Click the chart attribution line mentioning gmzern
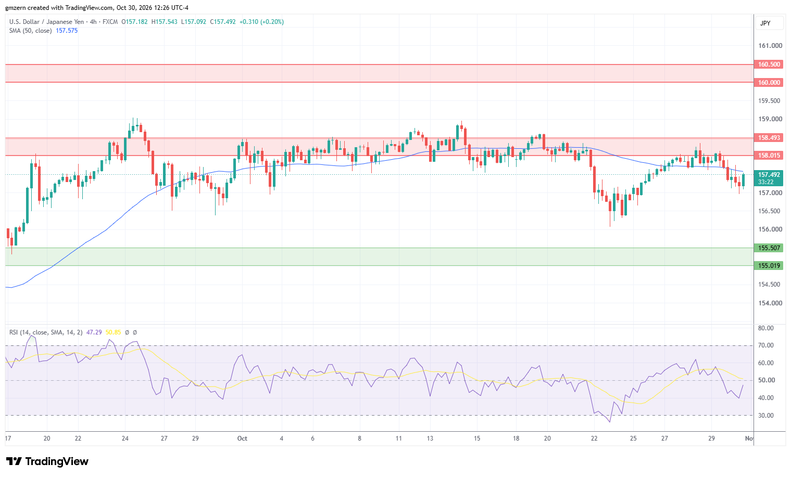The width and height of the screenshot is (791, 477). click(x=97, y=8)
